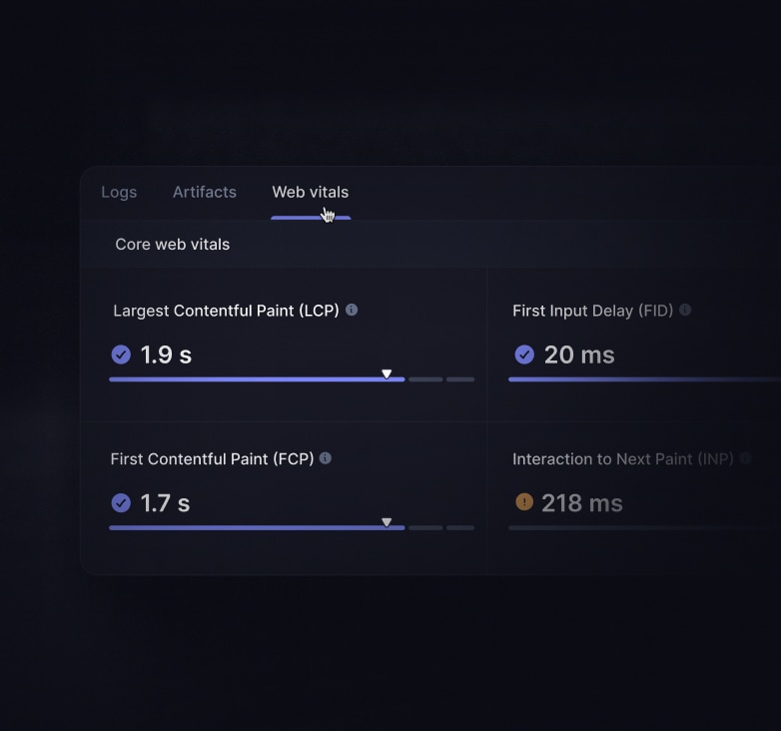
Task: Click the Largest Contentful Paint (LCP) label
Action: 226,311
